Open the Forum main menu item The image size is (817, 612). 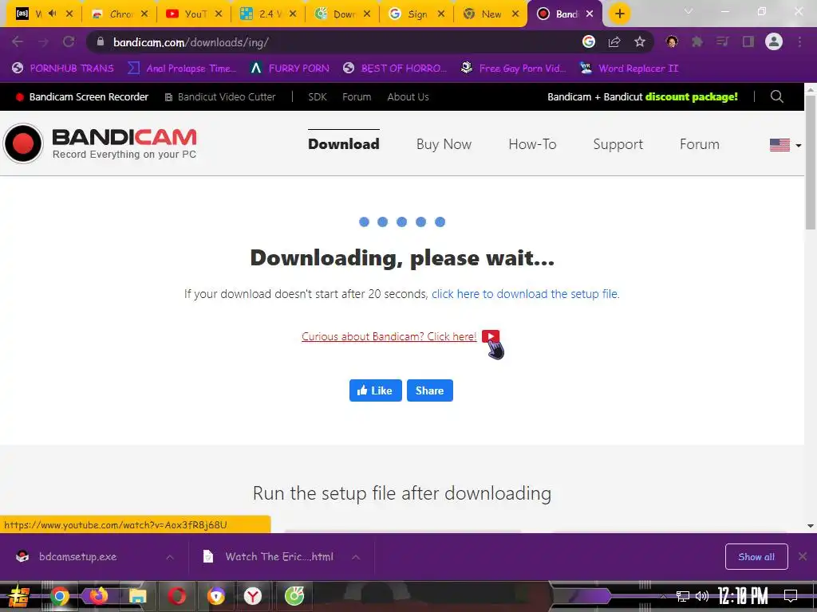coord(699,144)
